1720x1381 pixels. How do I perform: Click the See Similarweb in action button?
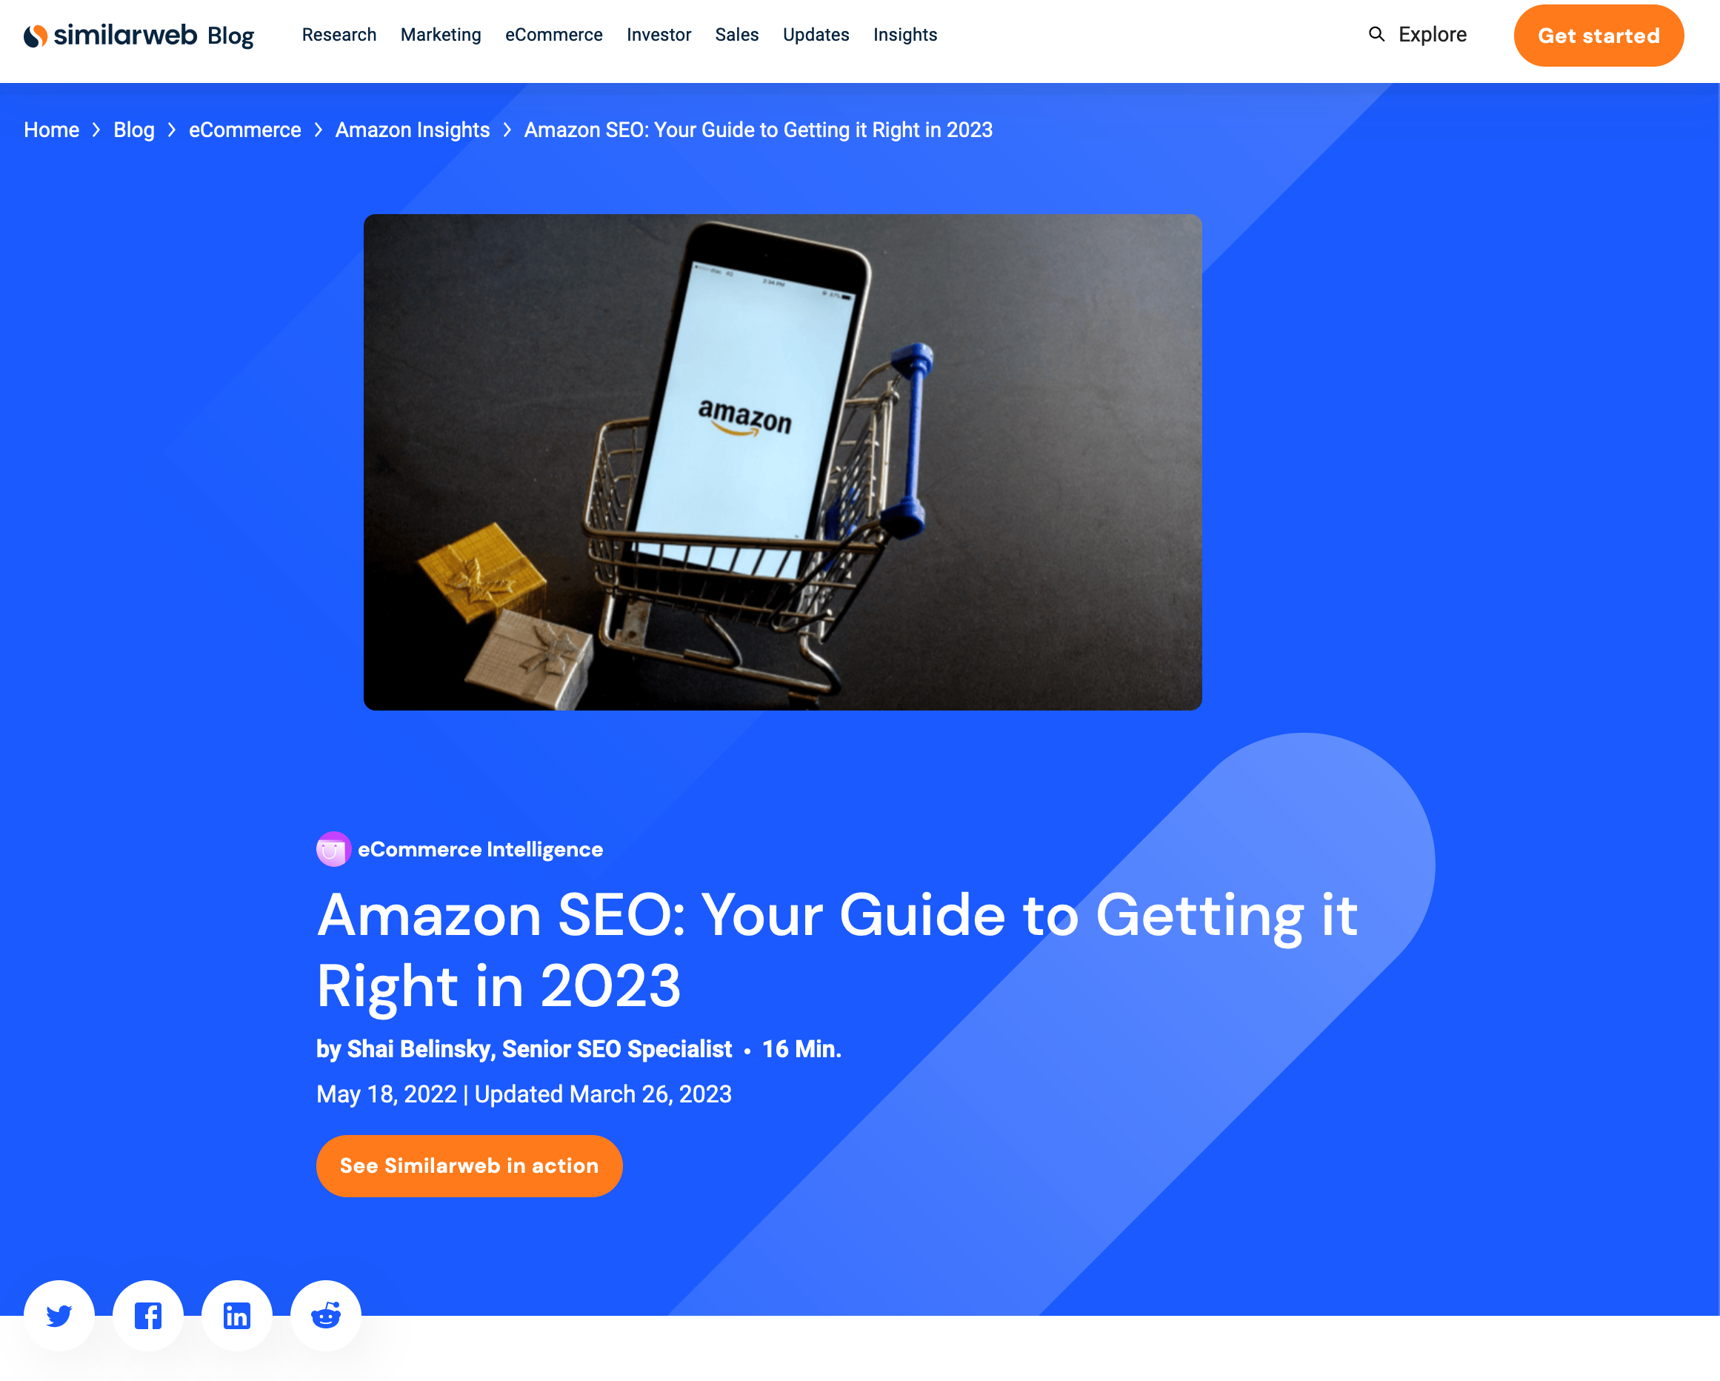(469, 1165)
